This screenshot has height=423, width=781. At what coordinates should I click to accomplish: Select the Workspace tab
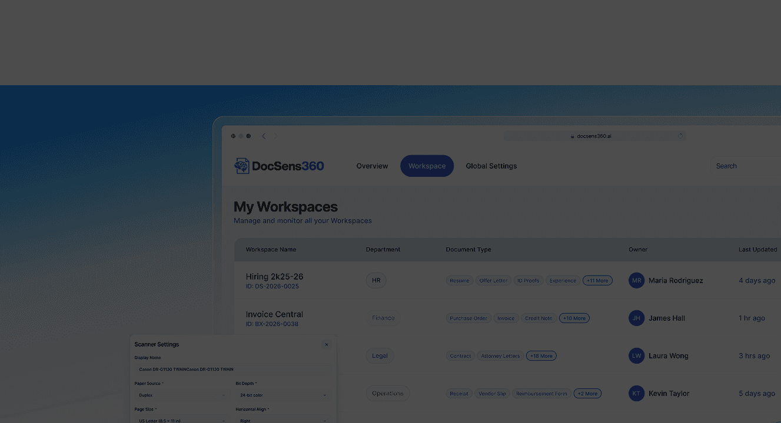click(427, 166)
